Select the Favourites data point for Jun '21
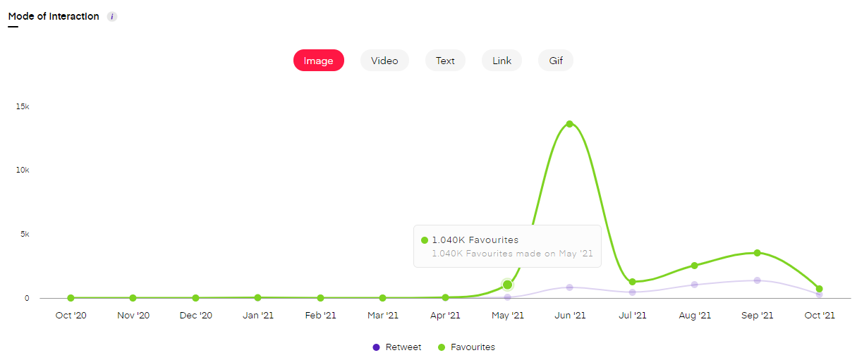This screenshot has width=857, height=360. [569, 124]
